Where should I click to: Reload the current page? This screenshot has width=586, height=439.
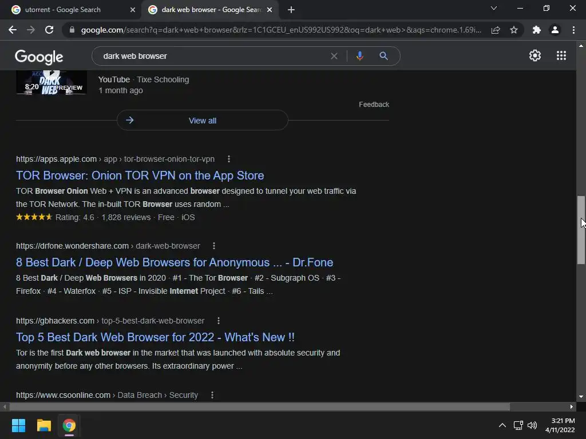point(49,30)
